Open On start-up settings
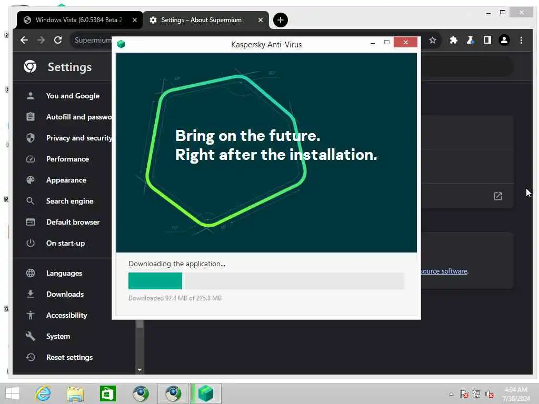539x404 pixels. point(65,243)
